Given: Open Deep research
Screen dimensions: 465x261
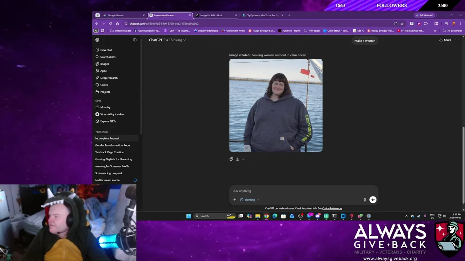Looking at the screenshot, I should 116,78.
